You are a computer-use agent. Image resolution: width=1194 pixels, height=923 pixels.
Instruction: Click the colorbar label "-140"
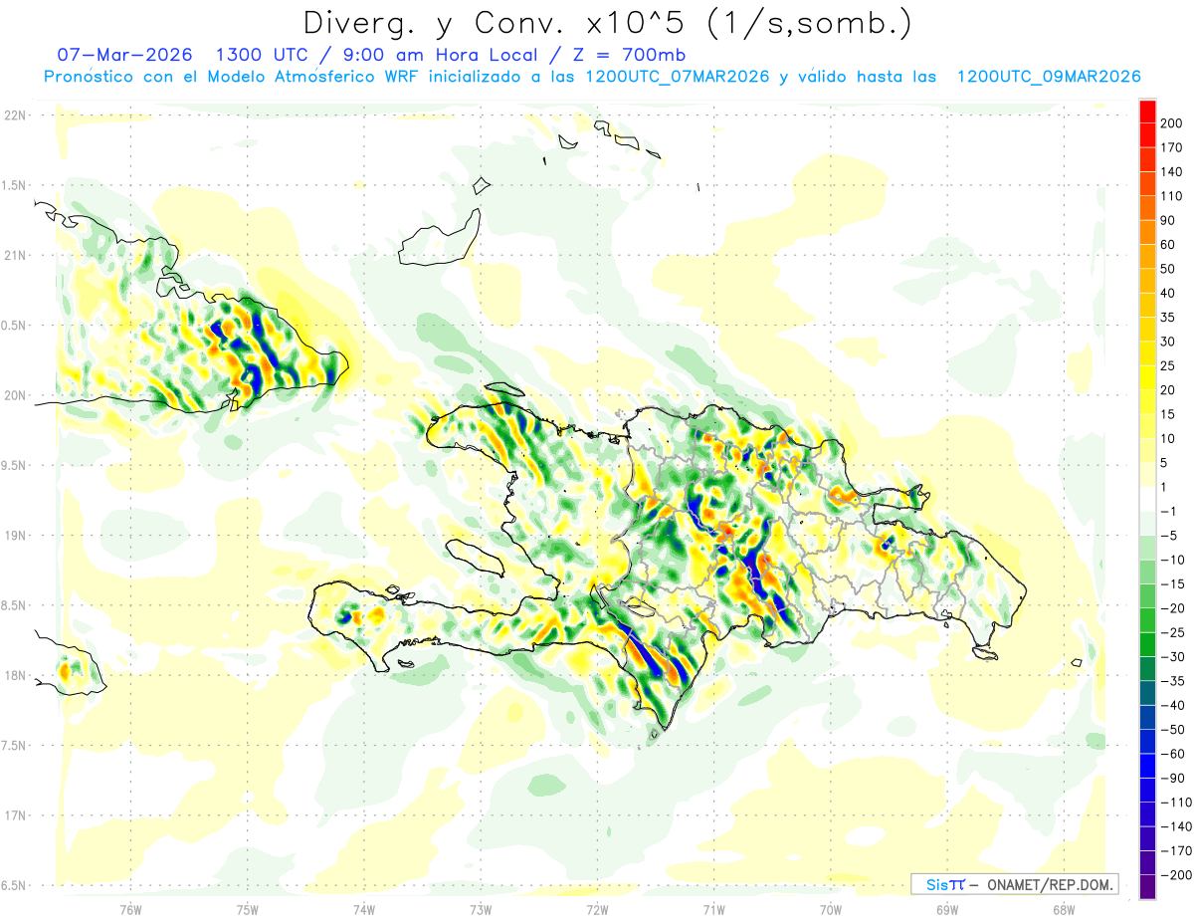[1175, 826]
